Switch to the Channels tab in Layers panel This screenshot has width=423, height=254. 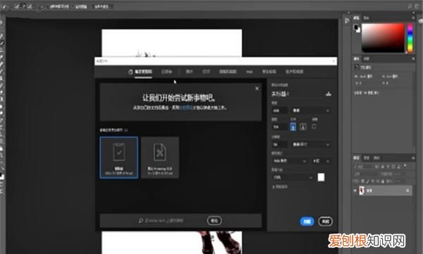pyautogui.click(x=367, y=157)
